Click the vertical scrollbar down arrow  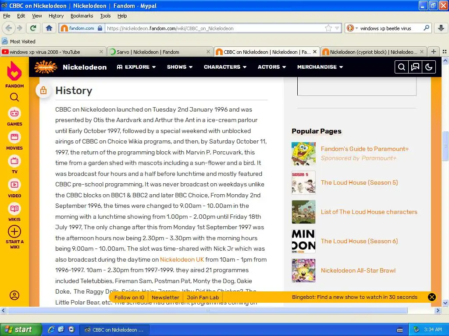[x=445, y=303]
